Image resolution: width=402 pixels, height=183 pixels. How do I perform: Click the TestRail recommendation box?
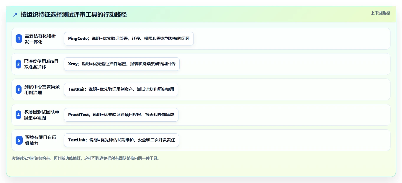tap(121, 89)
